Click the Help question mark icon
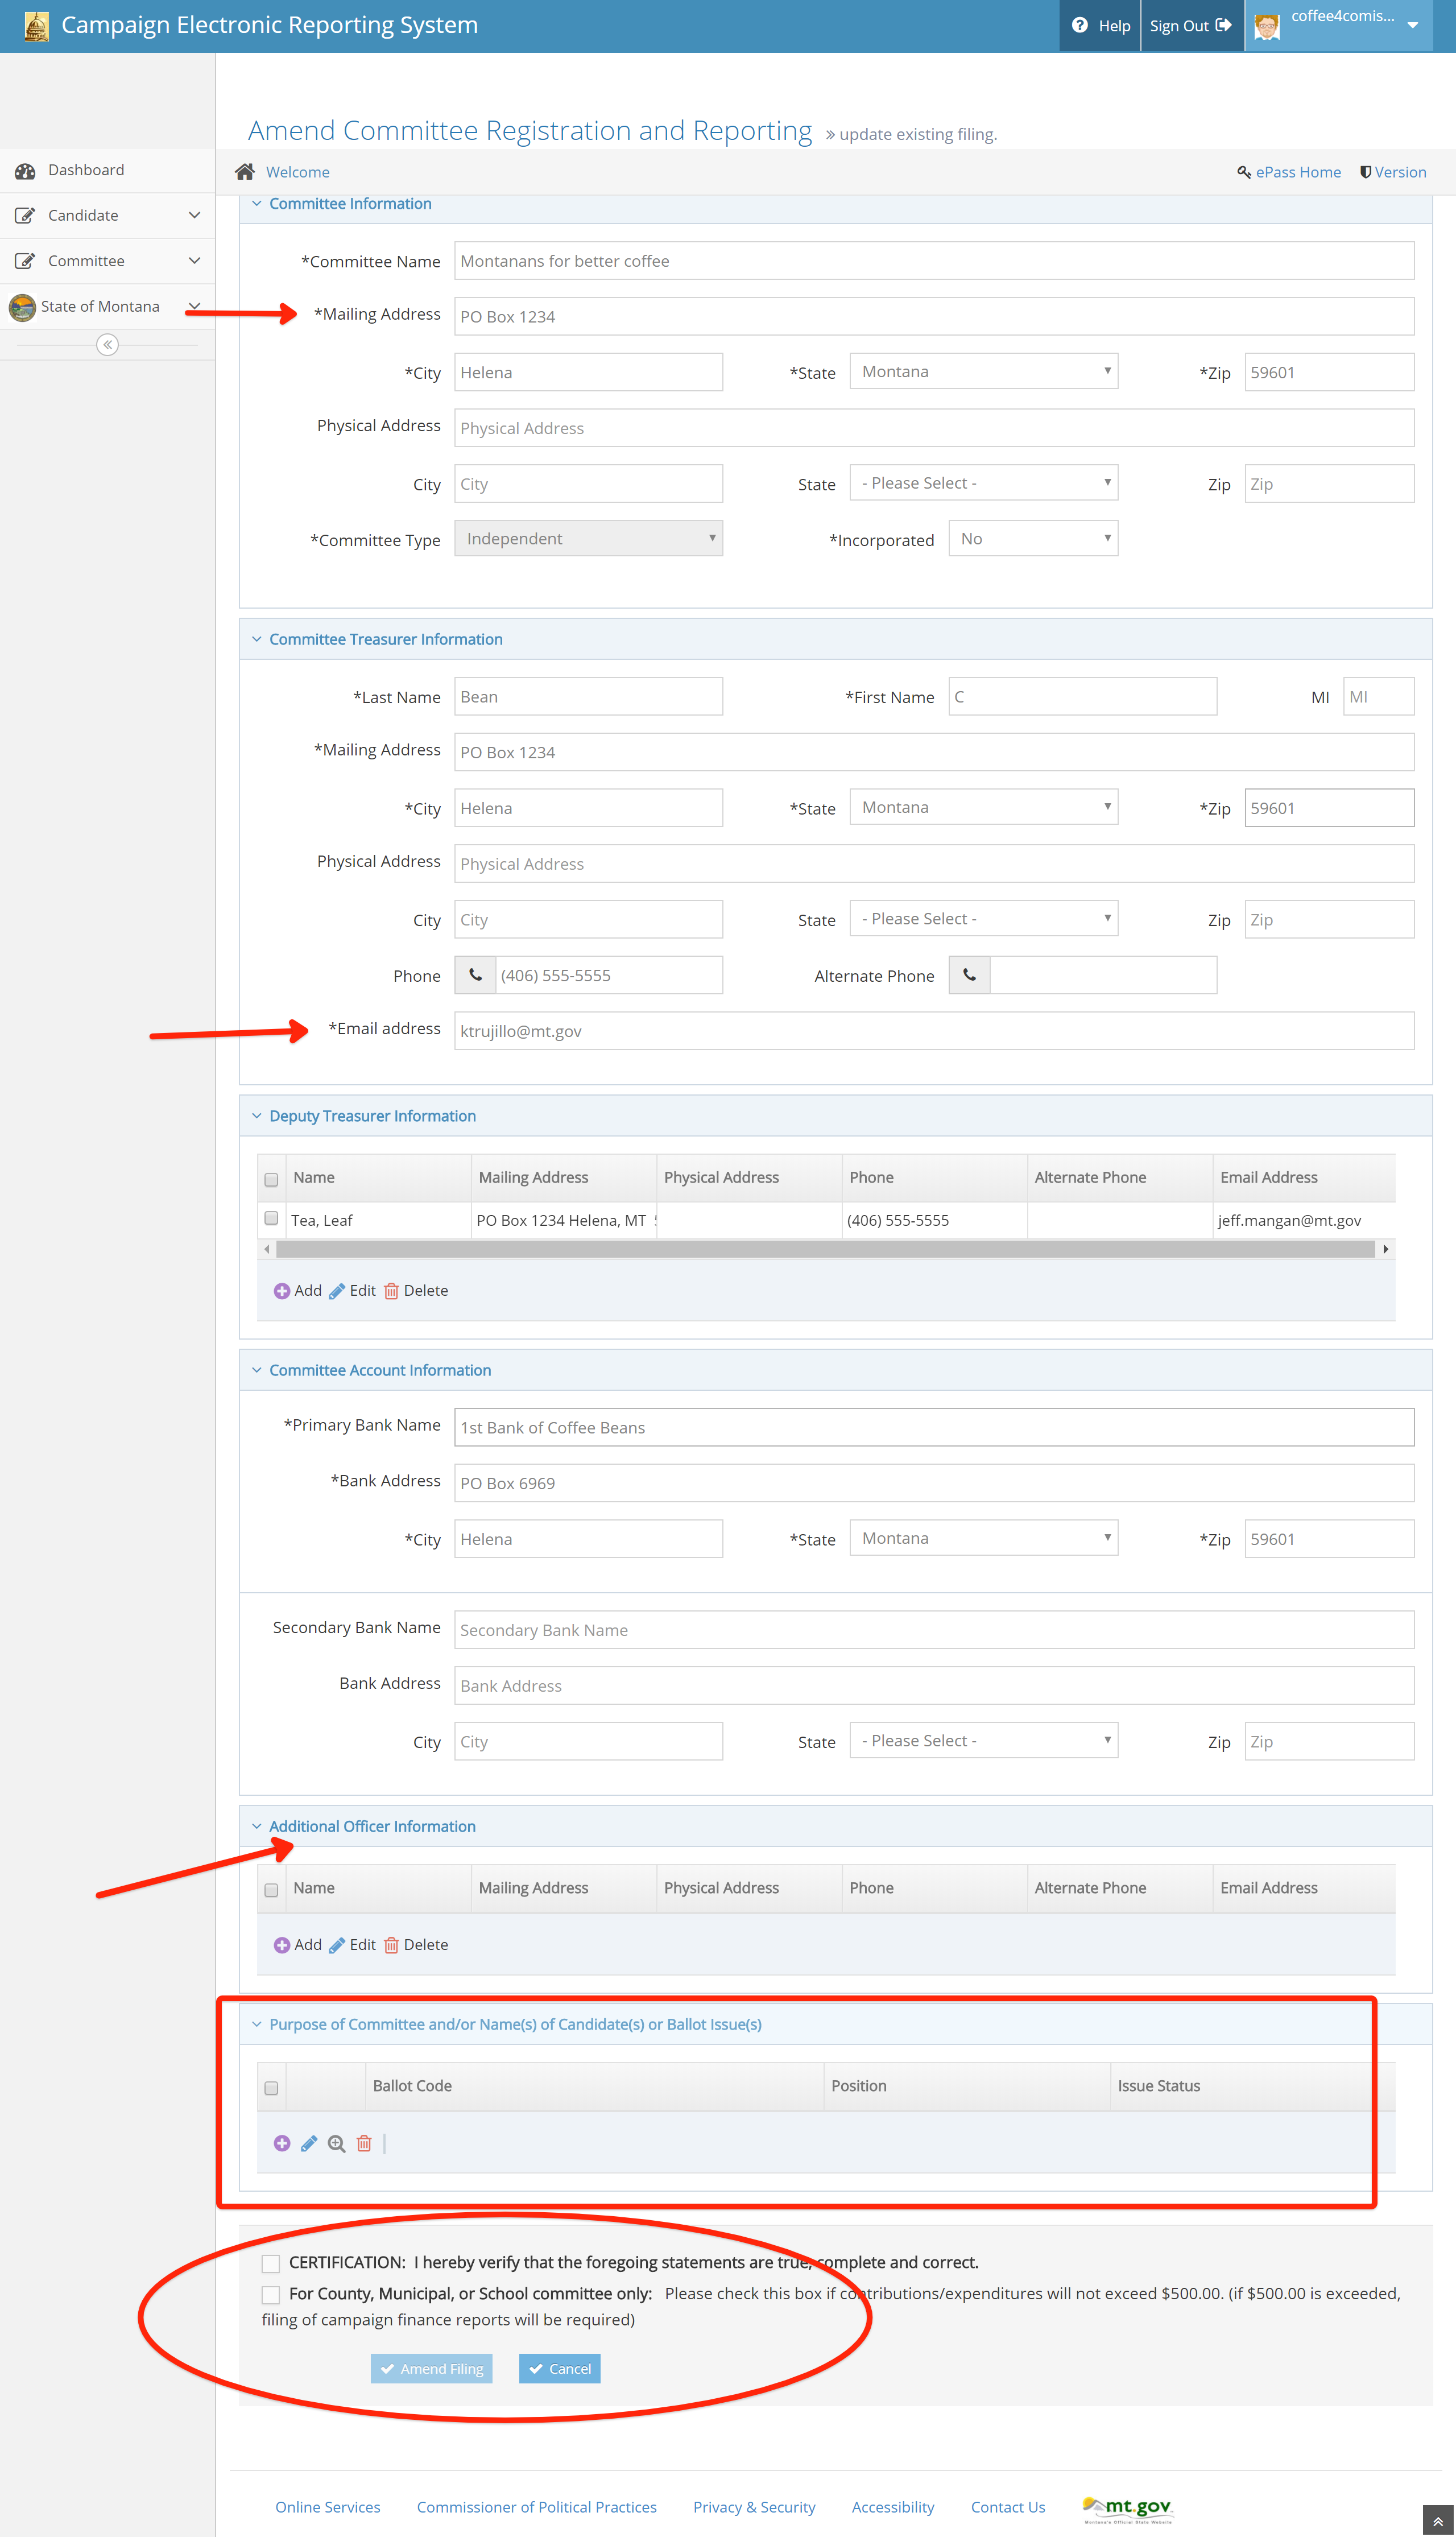This screenshot has width=1456, height=2537. (1080, 26)
